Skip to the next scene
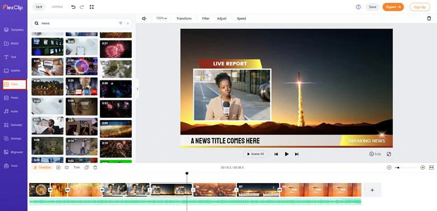Viewport: 437px width, 211px height. click(x=296, y=154)
